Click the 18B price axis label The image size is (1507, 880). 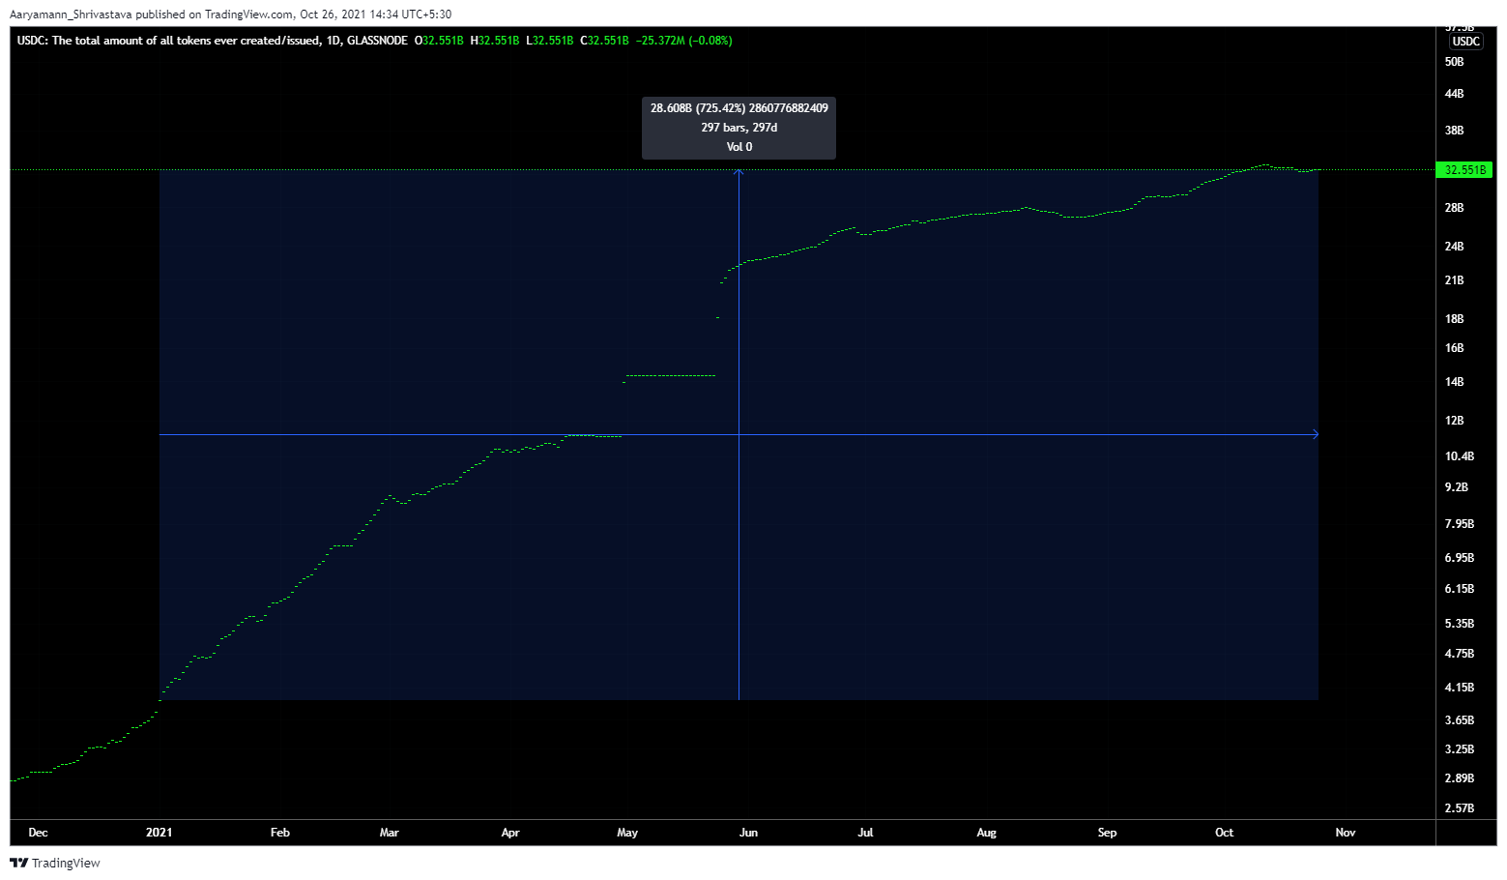[x=1454, y=319]
